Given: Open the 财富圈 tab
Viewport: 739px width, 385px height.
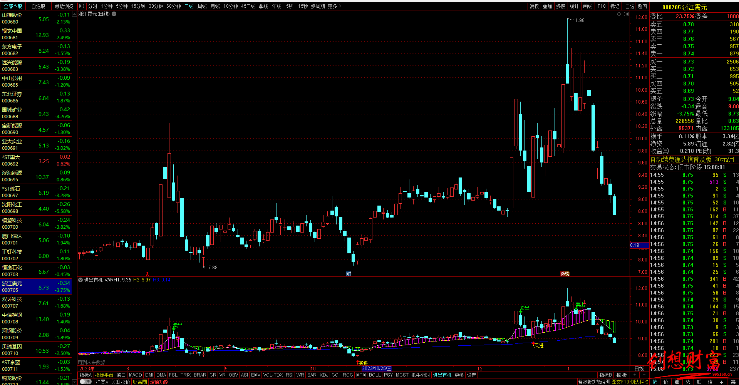Looking at the screenshot, I should click(x=140, y=382).
